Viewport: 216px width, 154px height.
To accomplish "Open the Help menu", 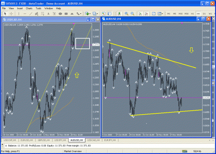I will click(58, 8).
